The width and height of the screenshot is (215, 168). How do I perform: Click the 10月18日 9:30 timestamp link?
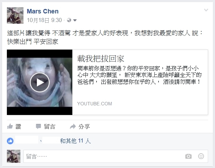[x=44, y=20]
